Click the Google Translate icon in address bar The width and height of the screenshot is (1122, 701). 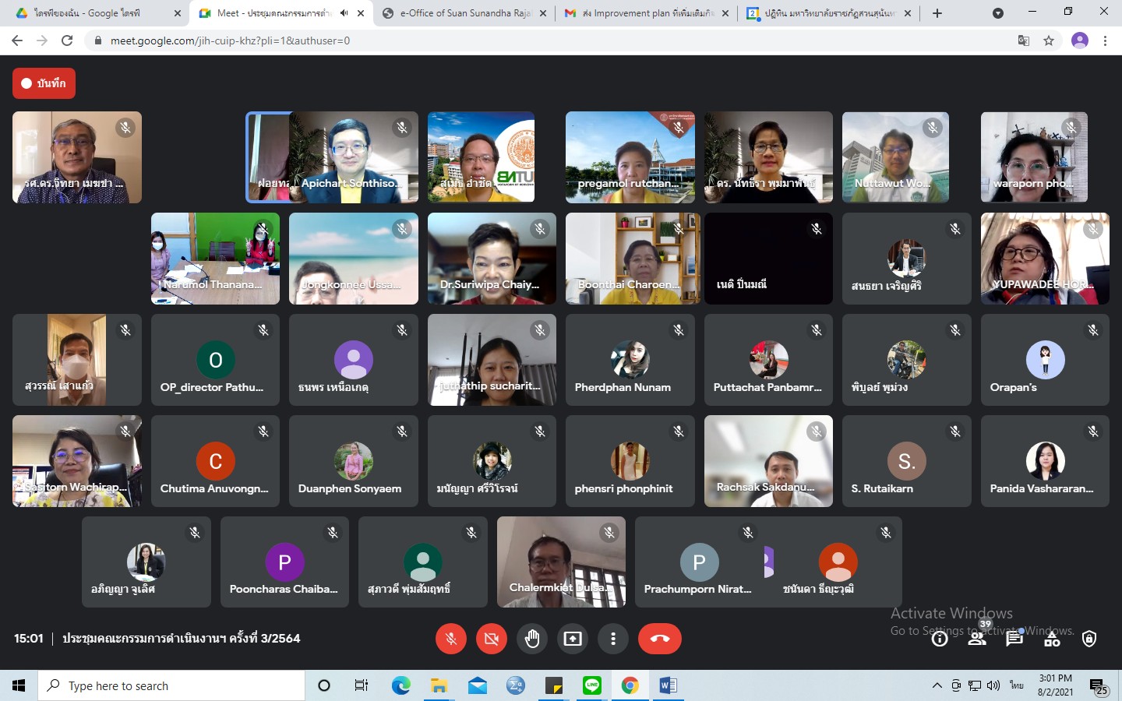[x=1024, y=41]
